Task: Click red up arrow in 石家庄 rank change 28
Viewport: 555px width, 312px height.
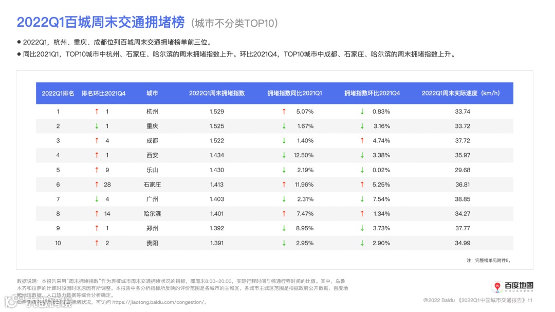Action: 97,185
